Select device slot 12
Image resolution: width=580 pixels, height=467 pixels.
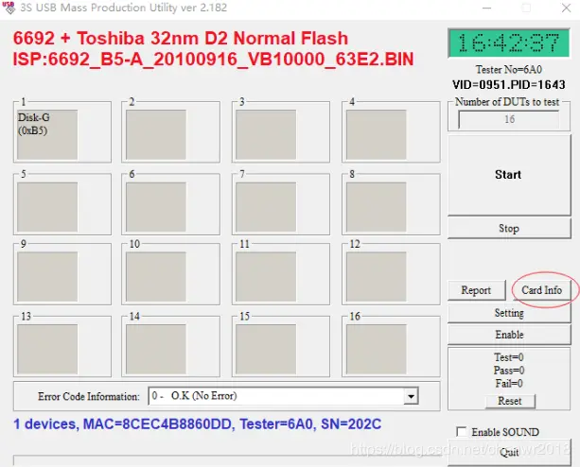point(376,277)
